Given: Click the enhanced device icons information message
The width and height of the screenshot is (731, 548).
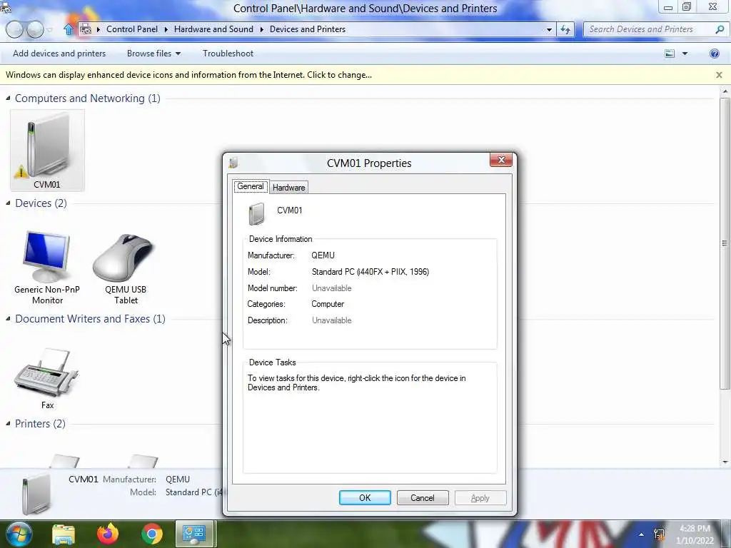Looking at the screenshot, I should (x=188, y=75).
